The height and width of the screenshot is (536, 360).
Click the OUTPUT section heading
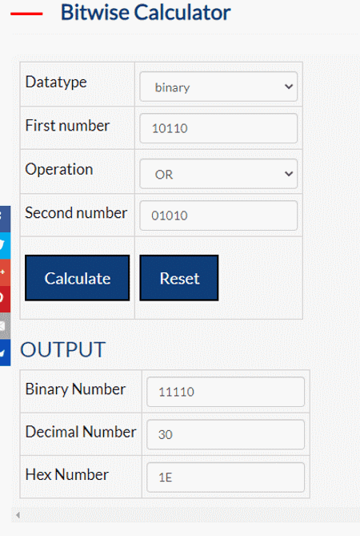click(x=62, y=349)
